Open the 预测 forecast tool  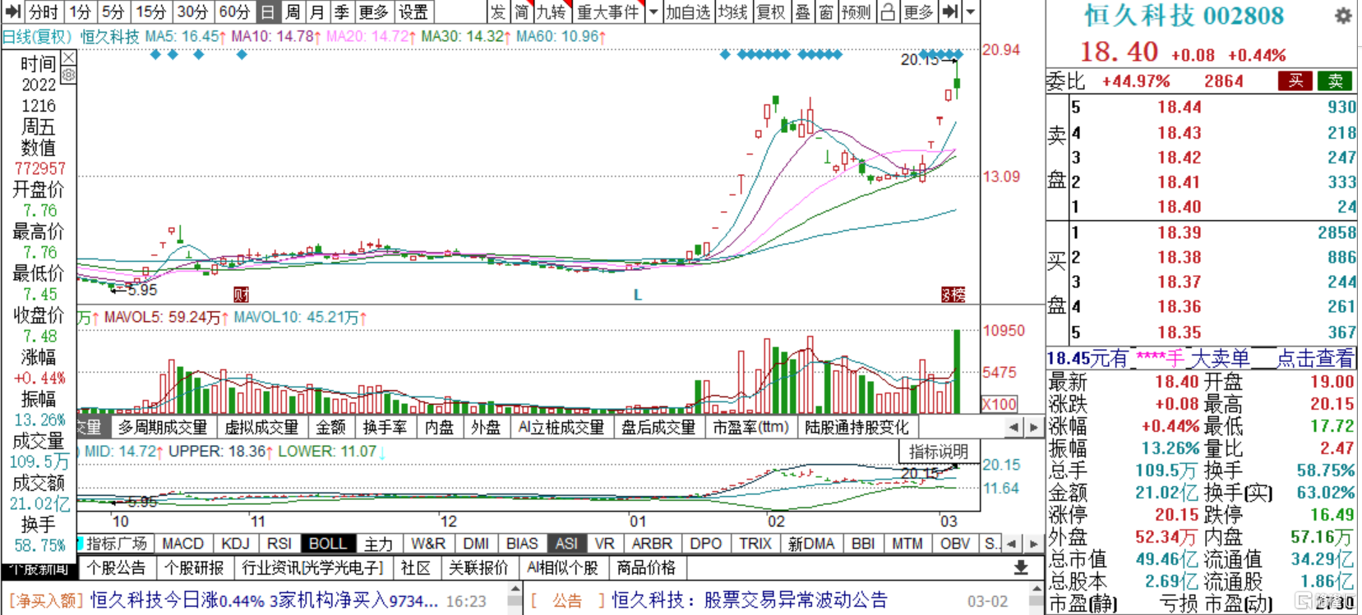pyautogui.click(x=856, y=11)
